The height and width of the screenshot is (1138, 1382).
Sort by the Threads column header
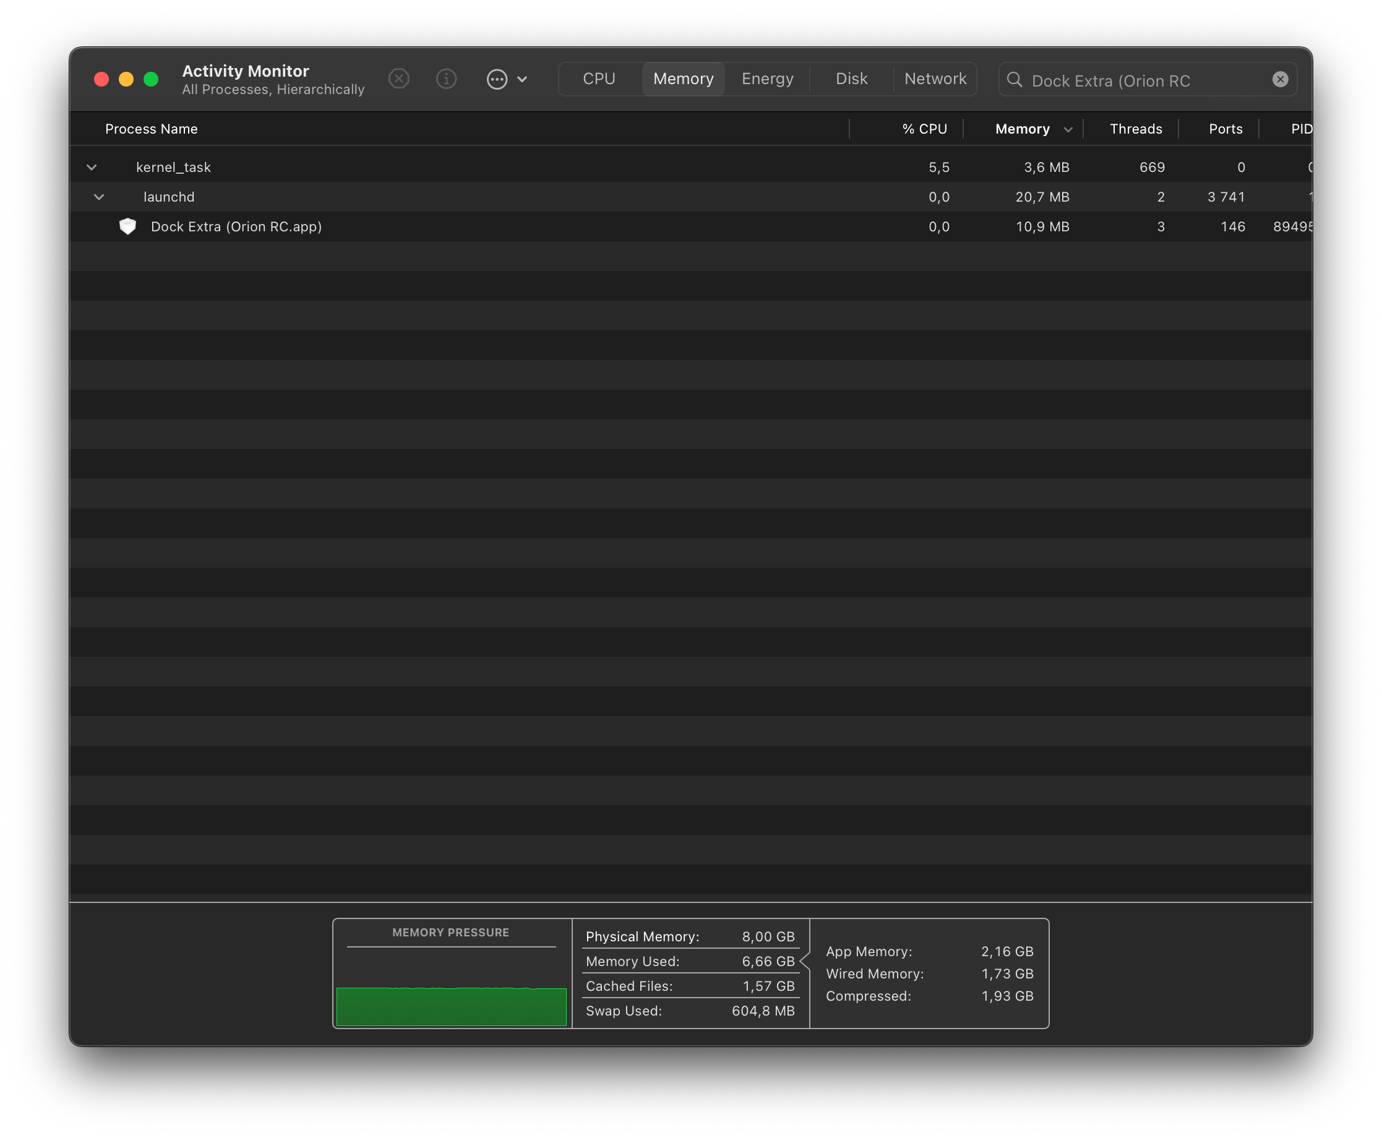(1136, 129)
